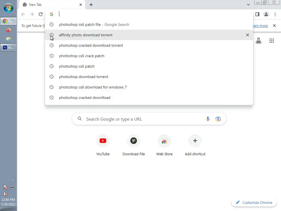Click the magnifier icon in search box
This screenshot has width=281, height=211.
click(x=80, y=119)
